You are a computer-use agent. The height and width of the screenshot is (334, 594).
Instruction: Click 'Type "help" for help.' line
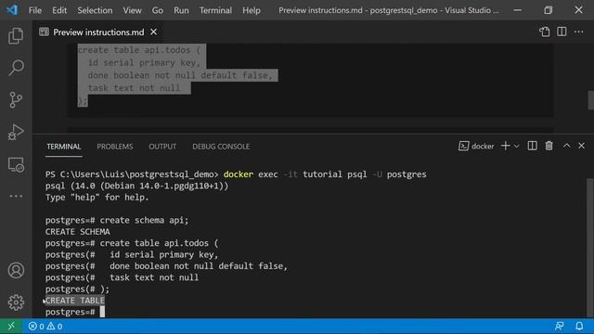pyautogui.click(x=97, y=197)
